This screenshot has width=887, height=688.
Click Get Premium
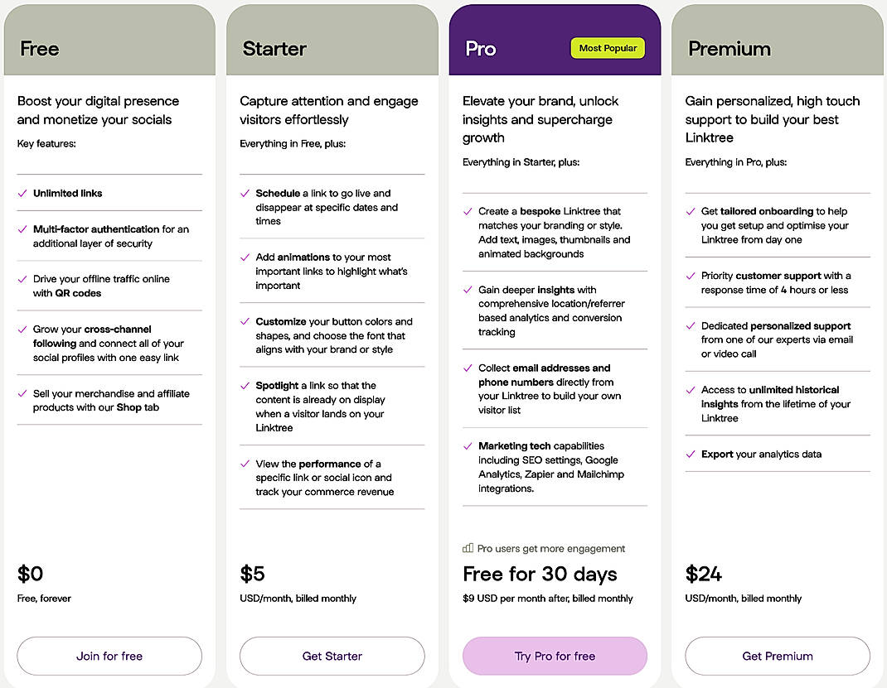[x=778, y=656]
